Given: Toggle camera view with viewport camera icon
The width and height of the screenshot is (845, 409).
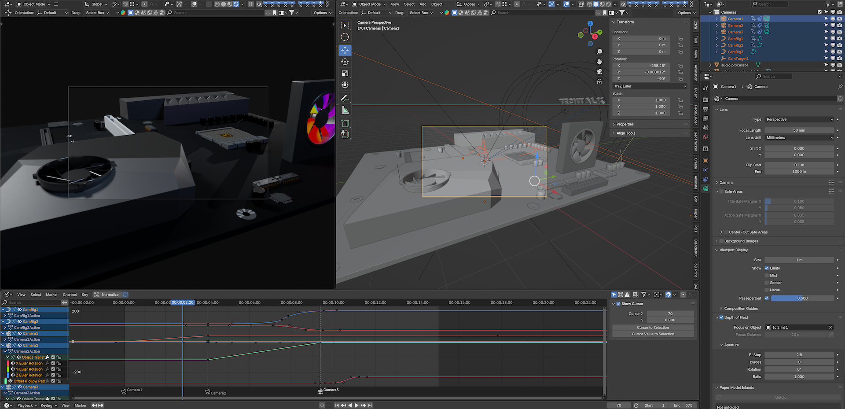Looking at the screenshot, I should pos(599,72).
